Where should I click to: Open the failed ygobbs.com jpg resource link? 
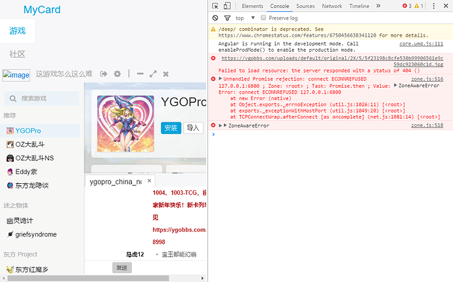[x=332, y=61]
